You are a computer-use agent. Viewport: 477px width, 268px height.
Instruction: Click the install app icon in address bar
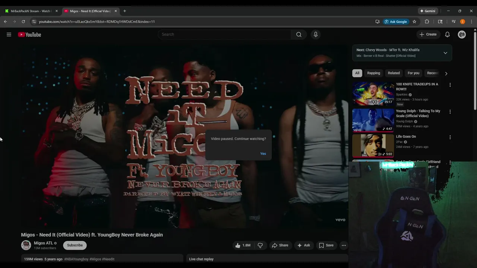pos(378,22)
